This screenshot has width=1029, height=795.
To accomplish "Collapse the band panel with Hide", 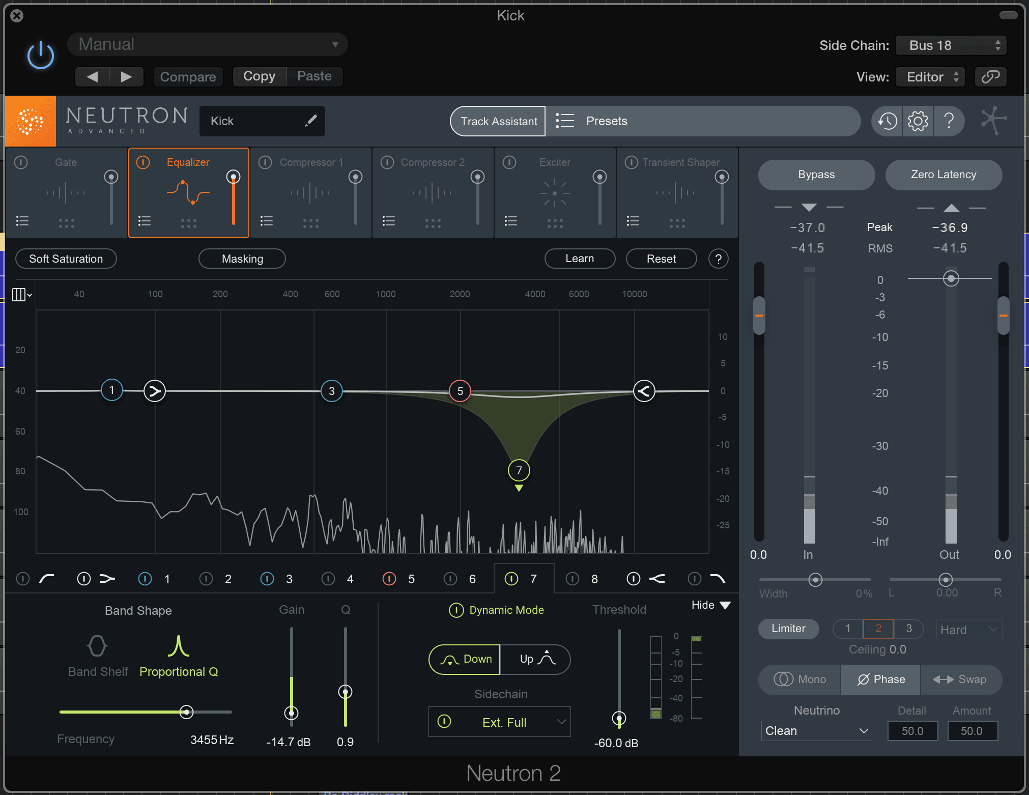I will 711,605.
